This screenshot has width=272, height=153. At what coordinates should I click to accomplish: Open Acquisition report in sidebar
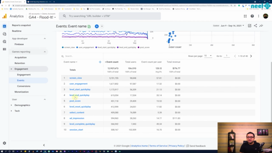click(x=20, y=57)
